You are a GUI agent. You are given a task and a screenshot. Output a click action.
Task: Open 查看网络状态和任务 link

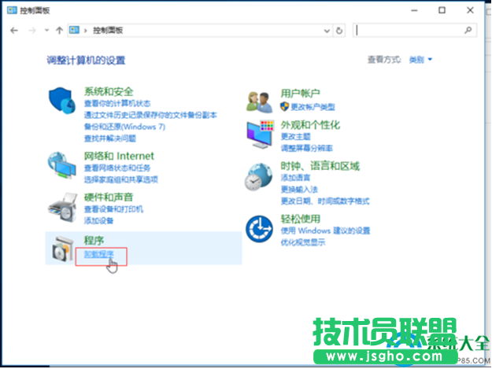117,168
